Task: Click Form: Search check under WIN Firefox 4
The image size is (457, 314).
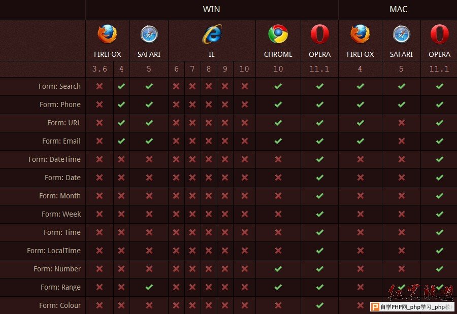Action: point(121,86)
